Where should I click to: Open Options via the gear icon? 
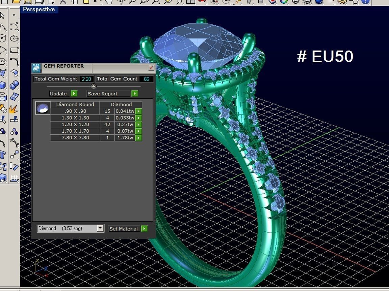point(342,2)
